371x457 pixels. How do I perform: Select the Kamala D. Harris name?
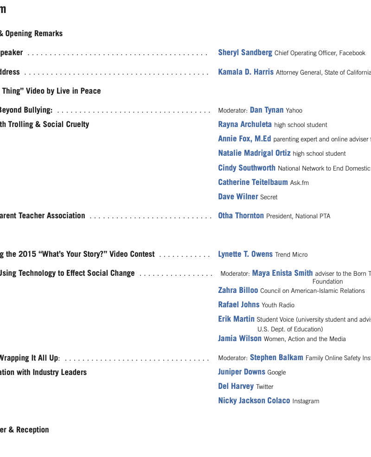coord(246,72)
